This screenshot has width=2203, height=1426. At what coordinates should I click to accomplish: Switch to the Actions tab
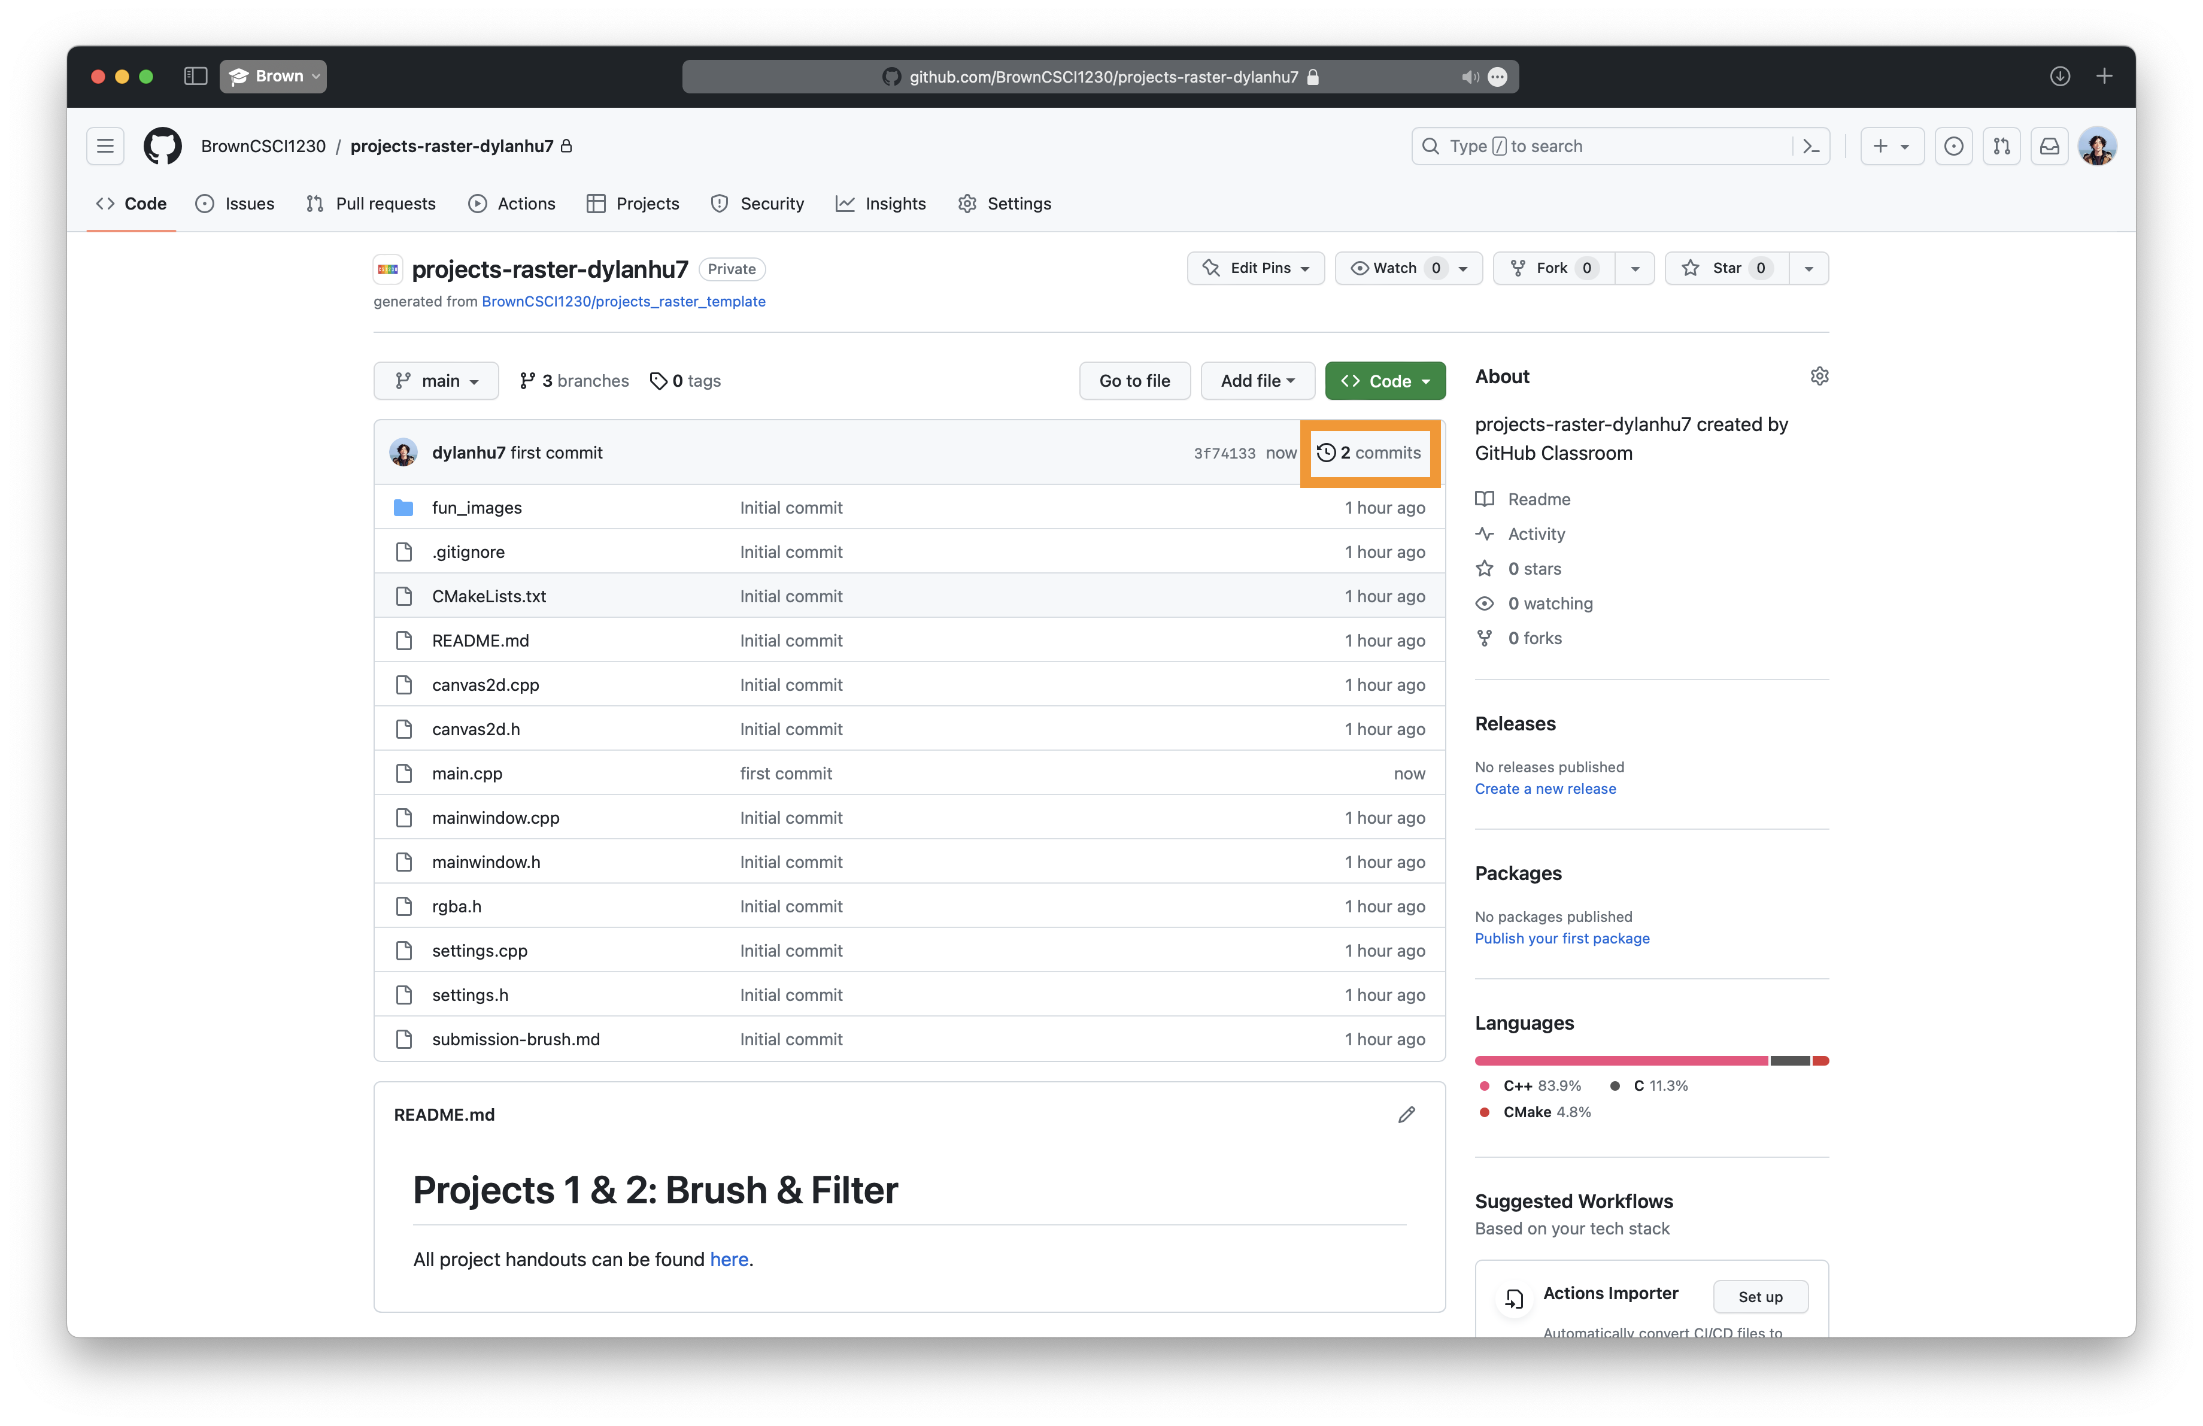512,204
